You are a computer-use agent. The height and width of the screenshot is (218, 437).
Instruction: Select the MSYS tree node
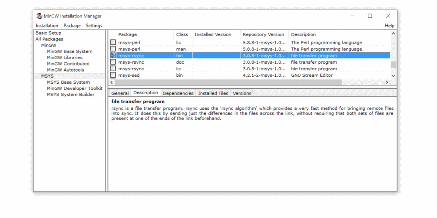(47, 76)
